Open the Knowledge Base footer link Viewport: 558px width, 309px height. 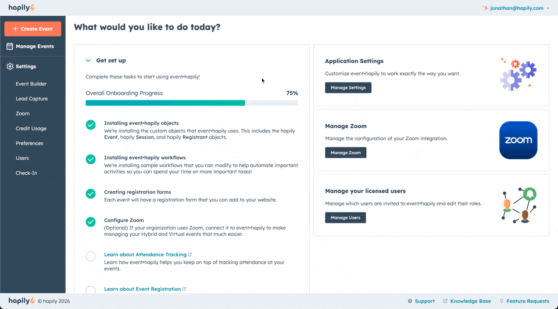click(x=470, y=301)
